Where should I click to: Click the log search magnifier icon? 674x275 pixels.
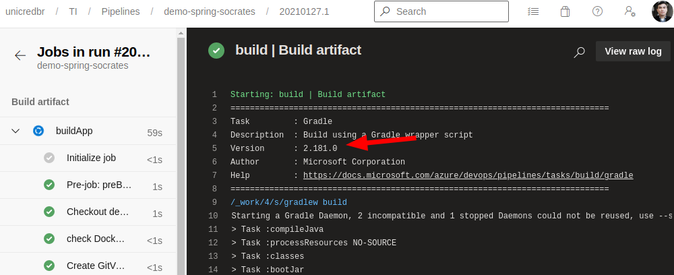point(579,53)
